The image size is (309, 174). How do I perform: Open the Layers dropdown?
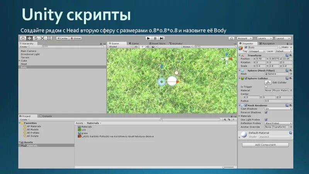[x=265, y=38]
